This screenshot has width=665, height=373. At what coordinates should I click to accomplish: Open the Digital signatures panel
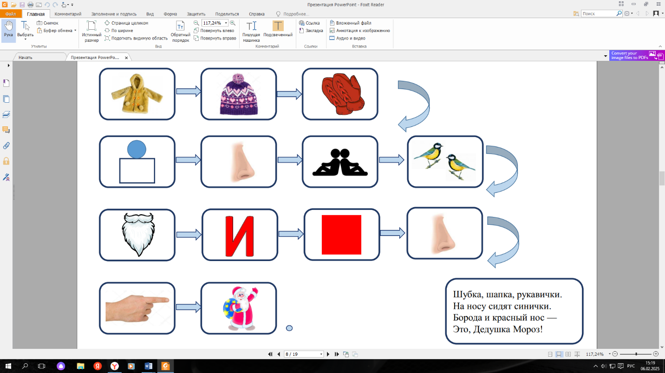point(7,177)
